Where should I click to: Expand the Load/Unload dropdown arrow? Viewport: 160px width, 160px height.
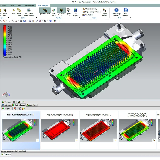45,15
